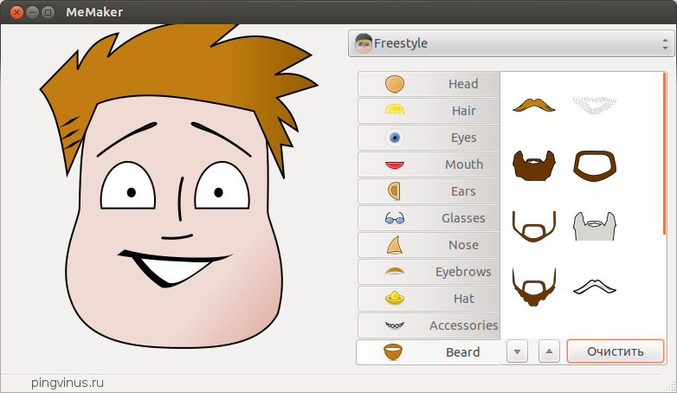Open the Accessories category tab
The image size is (677, 393).
pos(429,325)
